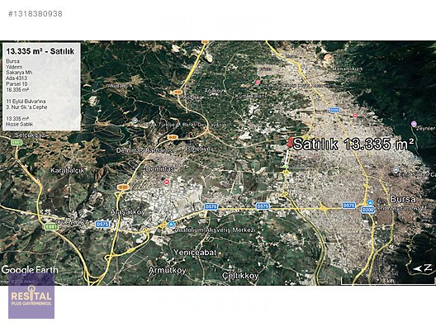Click the red pushpin marking the parcel
This screenshot has height=327, width=436.
click(x=289, y=143)
